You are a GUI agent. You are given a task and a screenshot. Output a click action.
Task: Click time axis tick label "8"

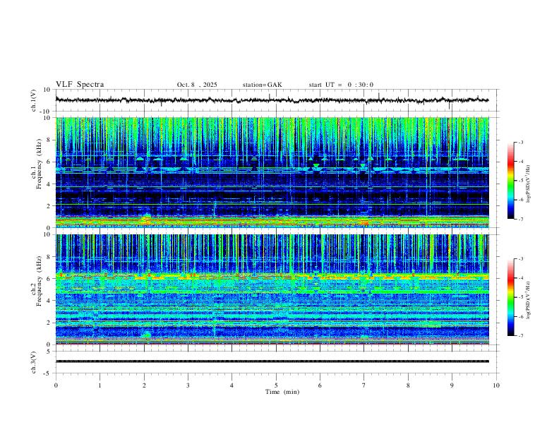tap(408, 385)
